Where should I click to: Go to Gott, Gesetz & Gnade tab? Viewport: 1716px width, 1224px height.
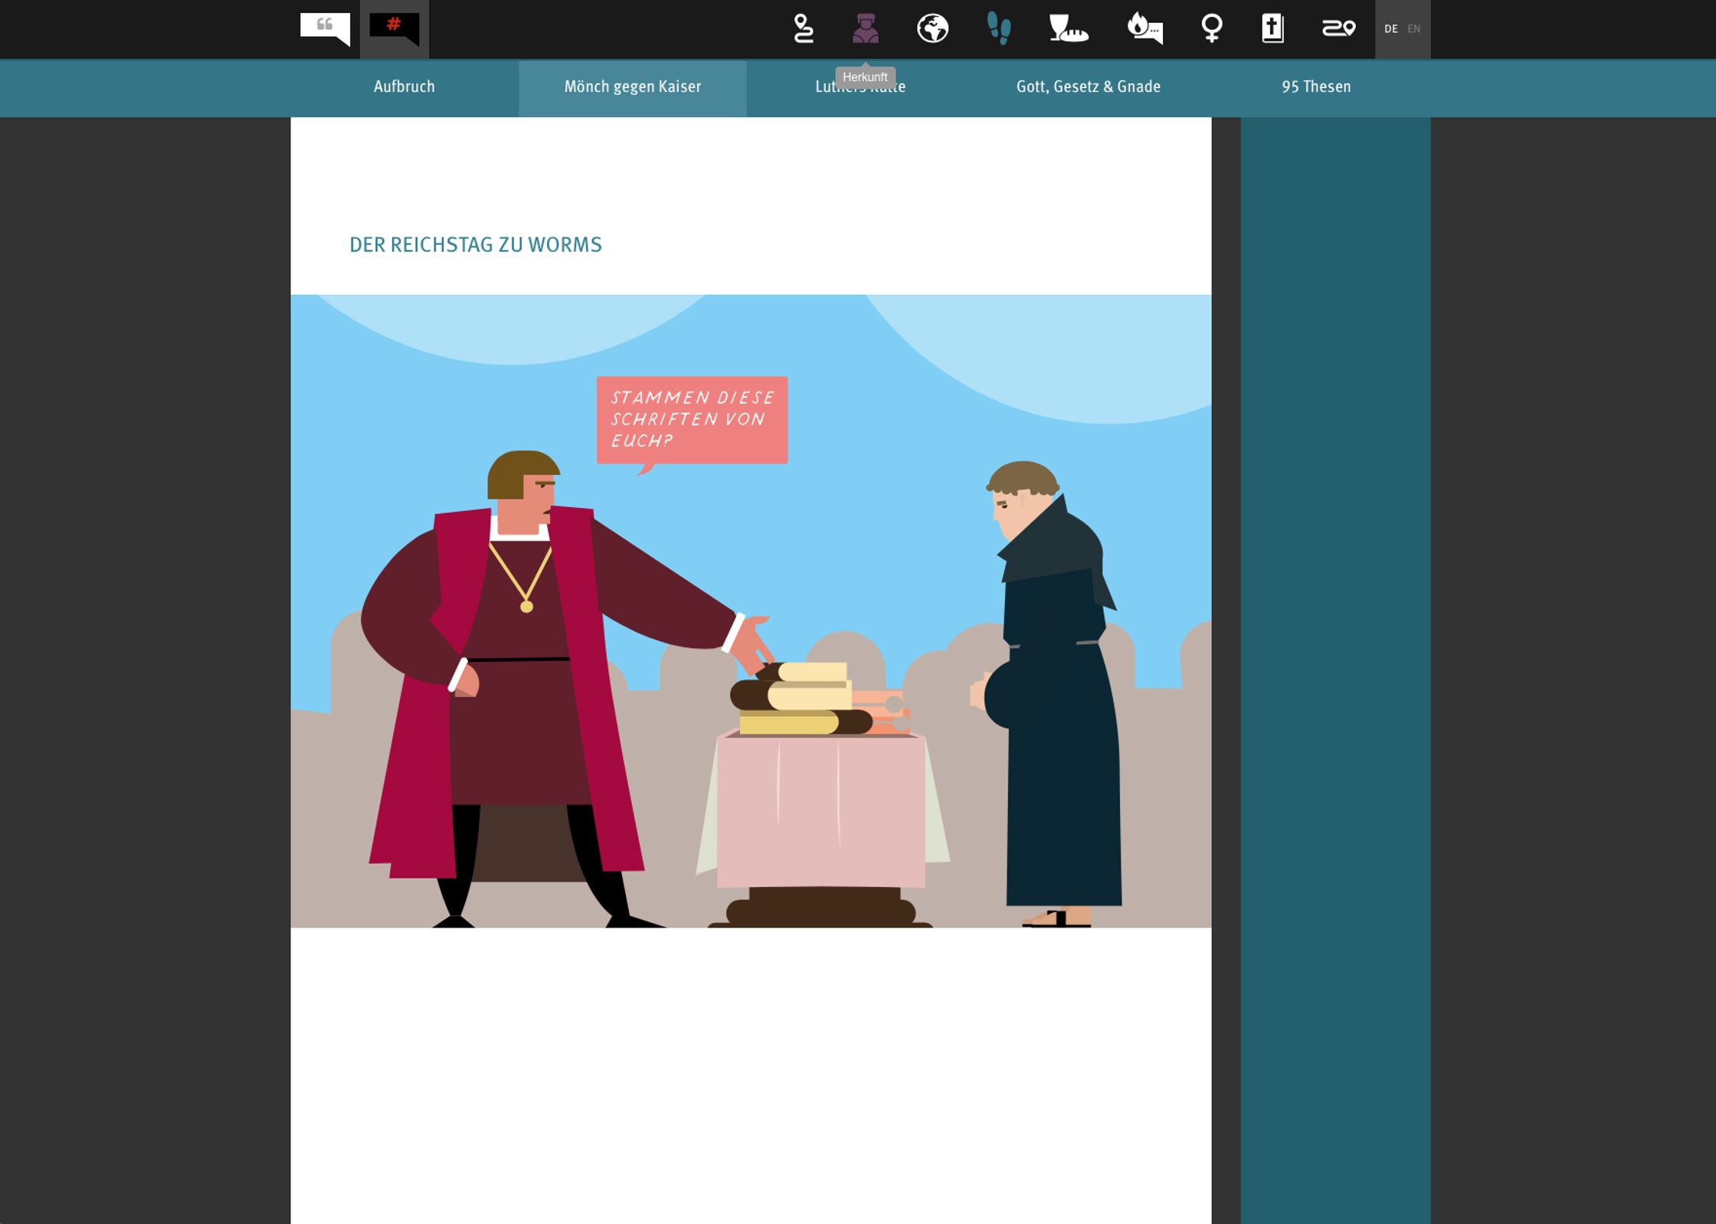[x=1088, y=87]
